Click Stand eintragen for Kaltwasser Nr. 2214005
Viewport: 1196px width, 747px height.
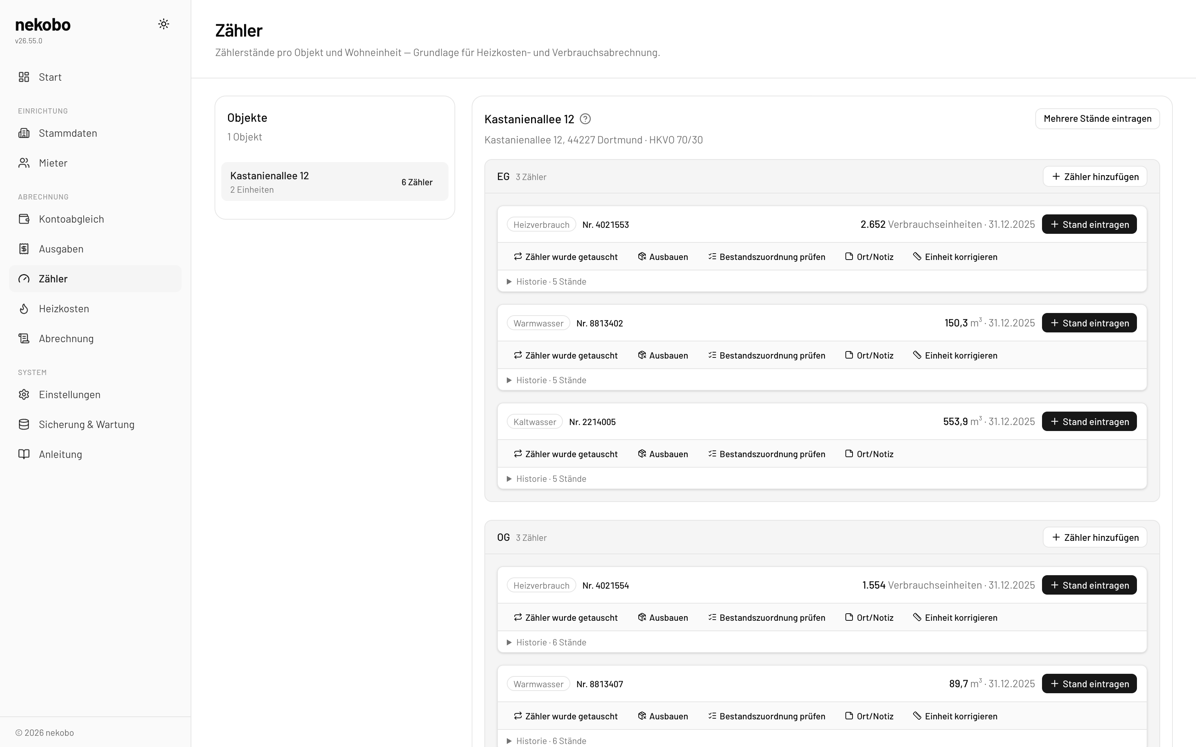tap(1089, 421)
